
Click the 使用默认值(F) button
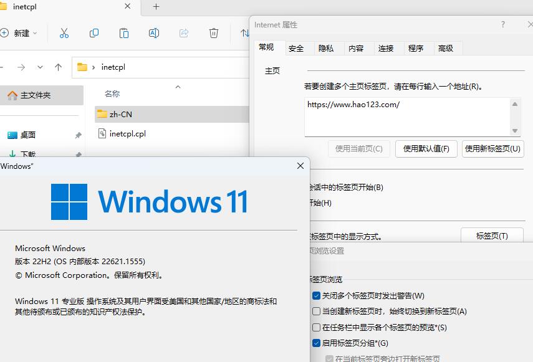click(426, 149)
